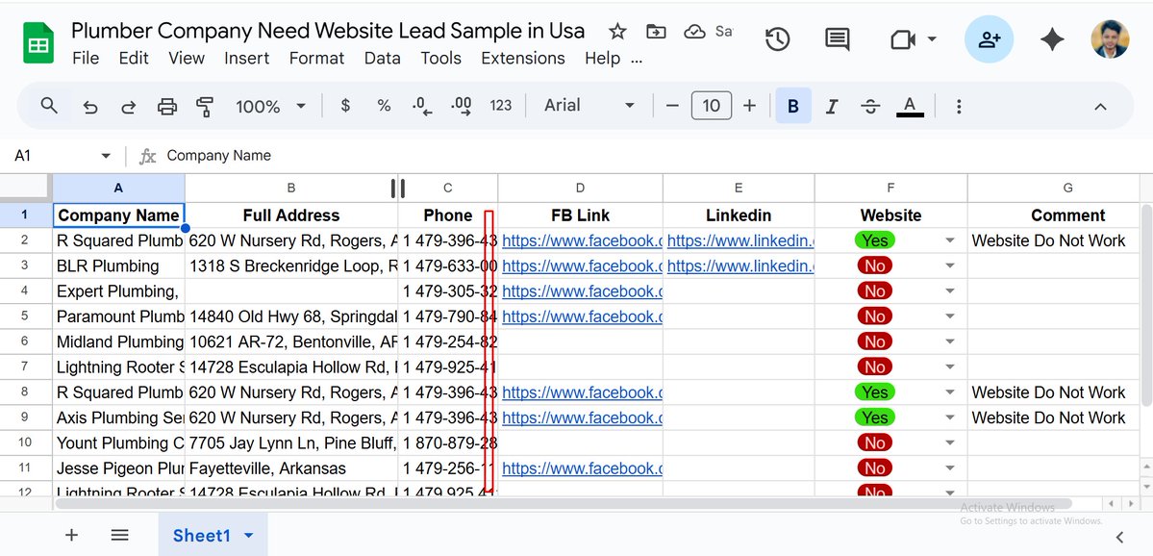Format as percent icon
Image resolution: width=1153 pixels, height=556 pixels.
(x=384, y=106)
